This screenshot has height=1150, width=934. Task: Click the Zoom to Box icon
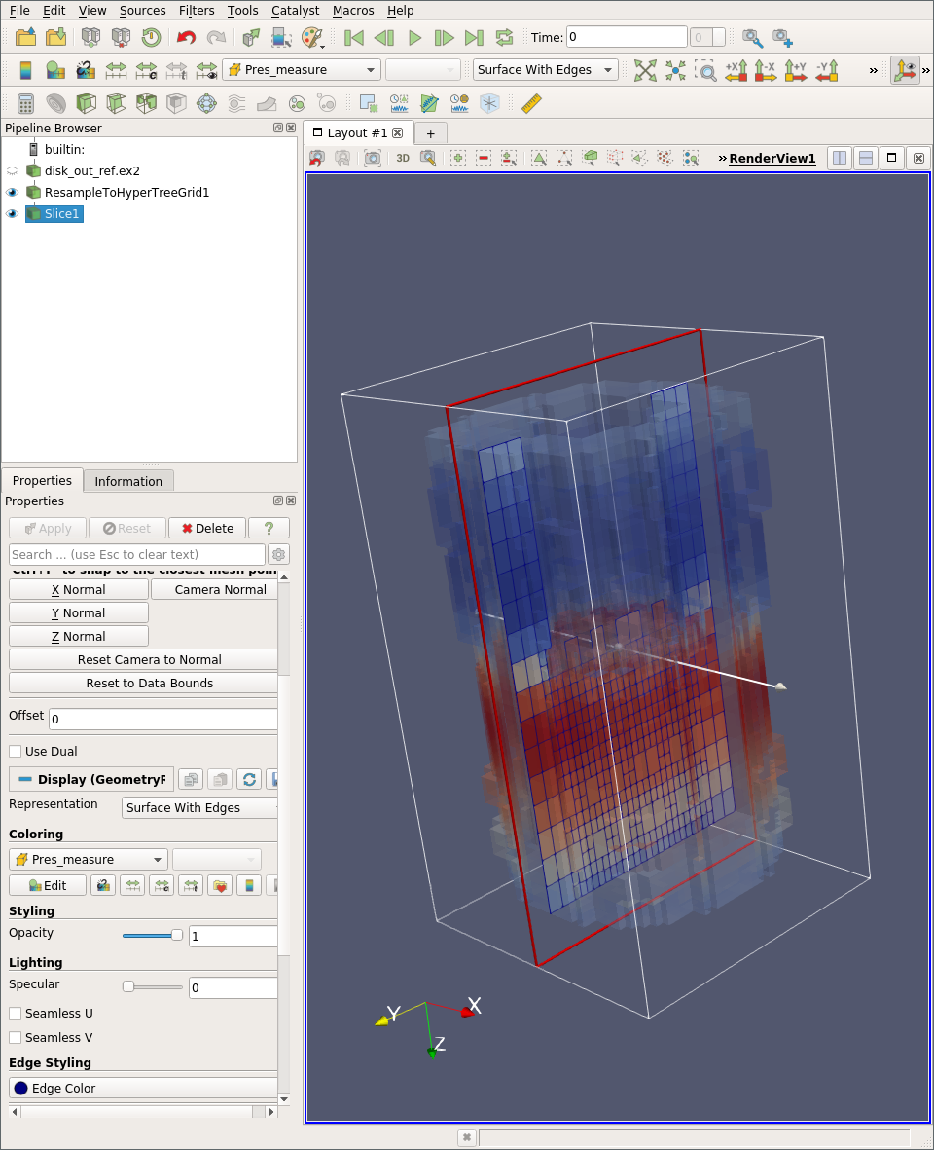point(705,70)
